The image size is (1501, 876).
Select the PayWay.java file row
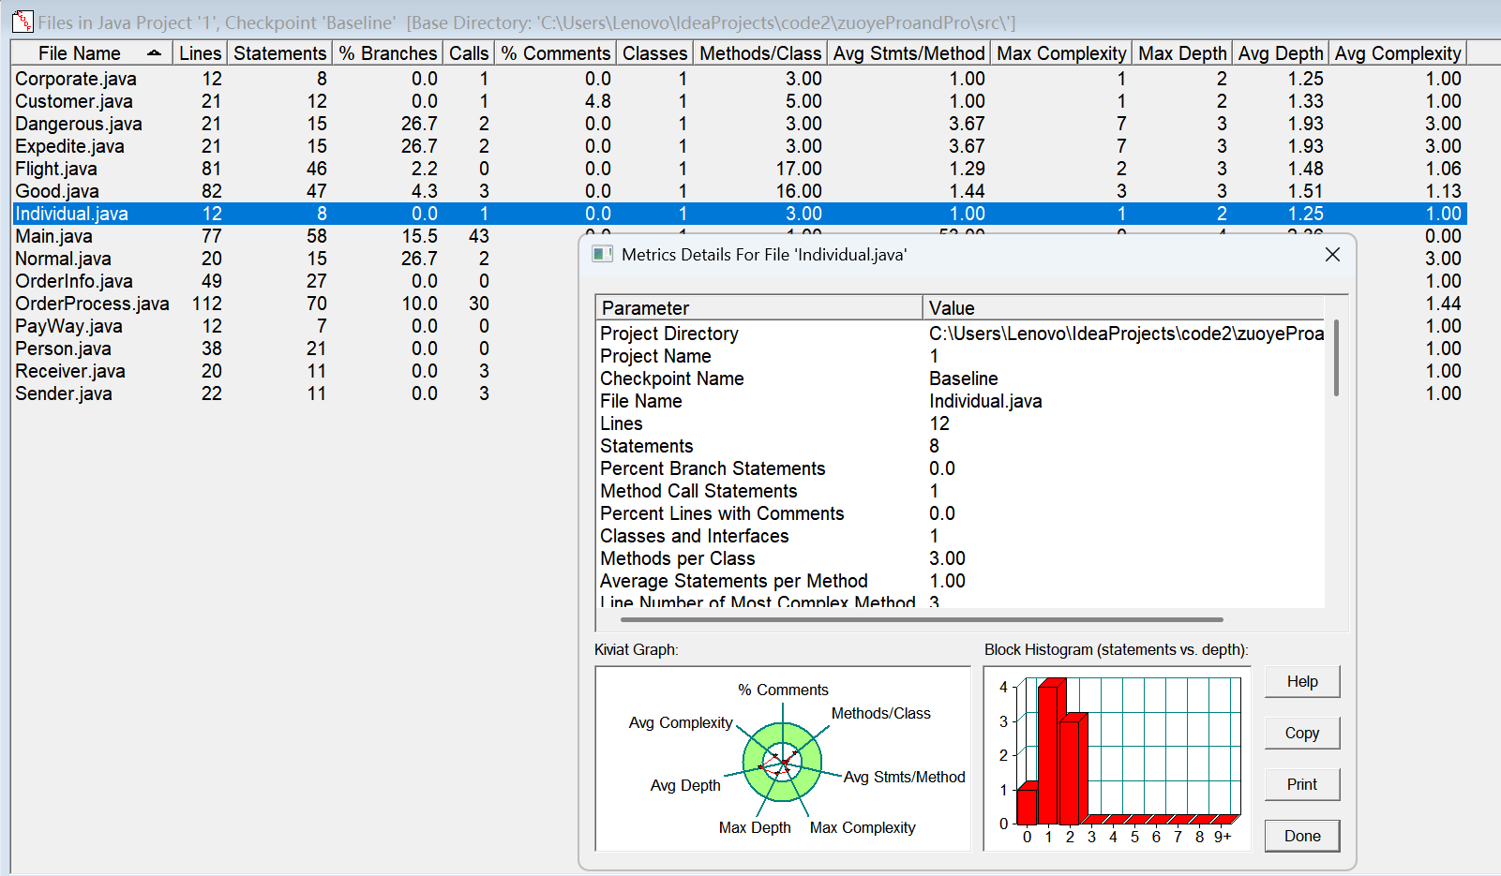click(x=295, y=326)
